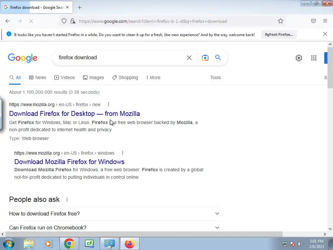
Task: Click the Refresh Firefox button
Action: pos(279,35)
